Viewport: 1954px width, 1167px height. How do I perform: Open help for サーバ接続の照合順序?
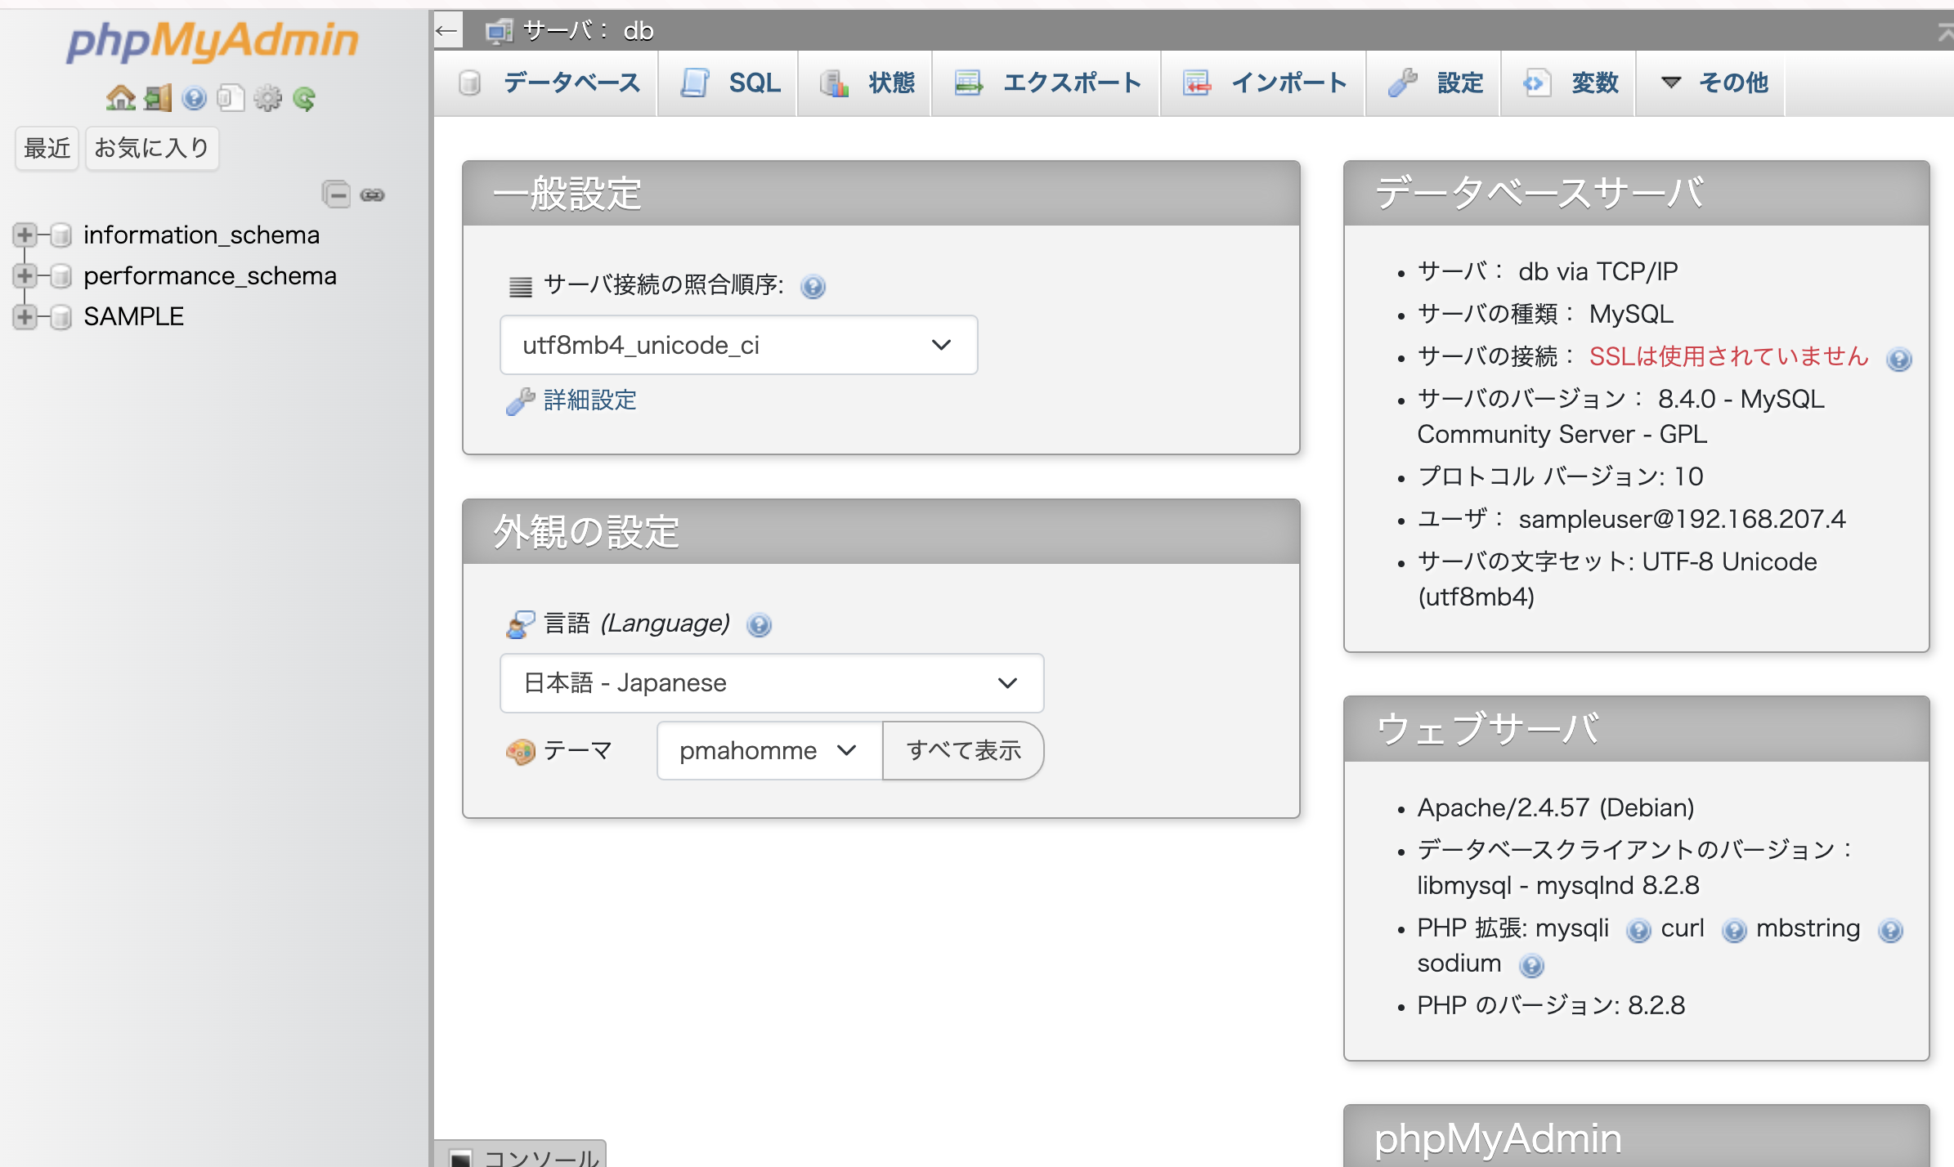813,287
